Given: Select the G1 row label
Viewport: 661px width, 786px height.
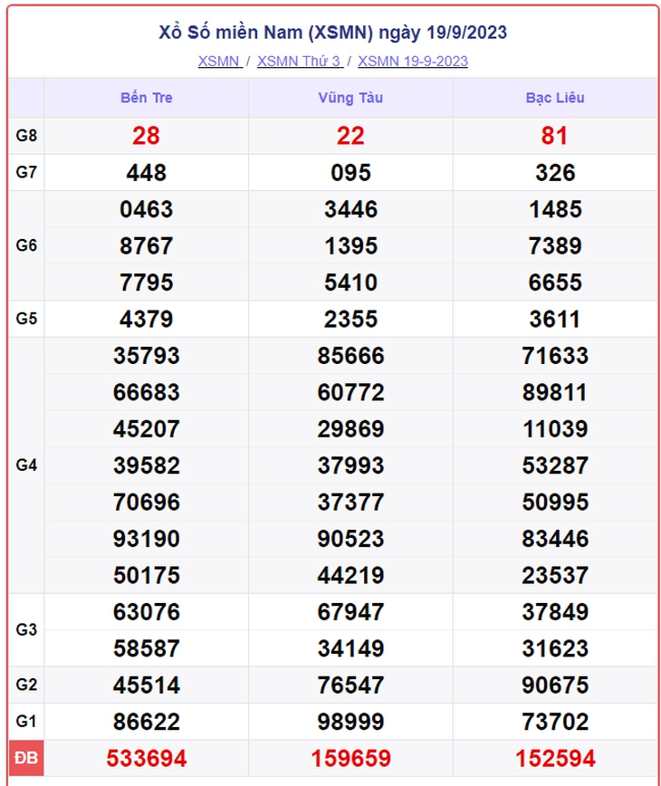Looking at the screenshot, I should click(26, 722).
